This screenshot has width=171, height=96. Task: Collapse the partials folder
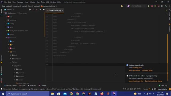[13, 66]
